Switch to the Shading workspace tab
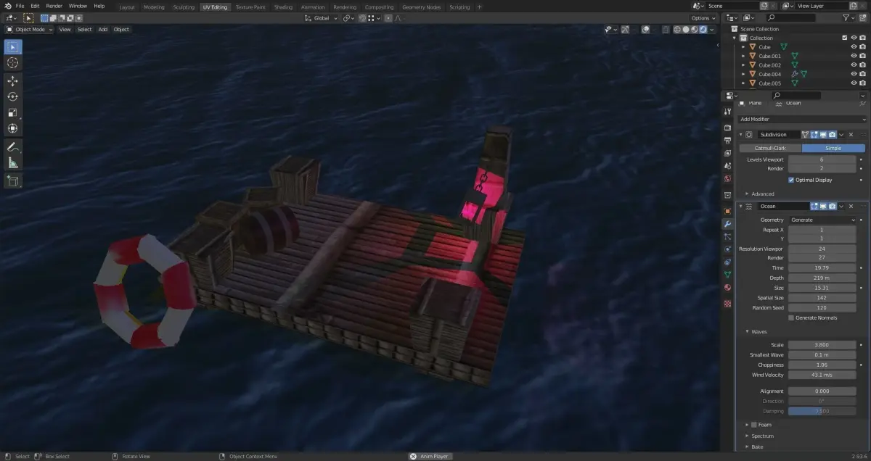The width and height of the screenshot is (871, 461). pyautogui.click(x=283, y=7)
